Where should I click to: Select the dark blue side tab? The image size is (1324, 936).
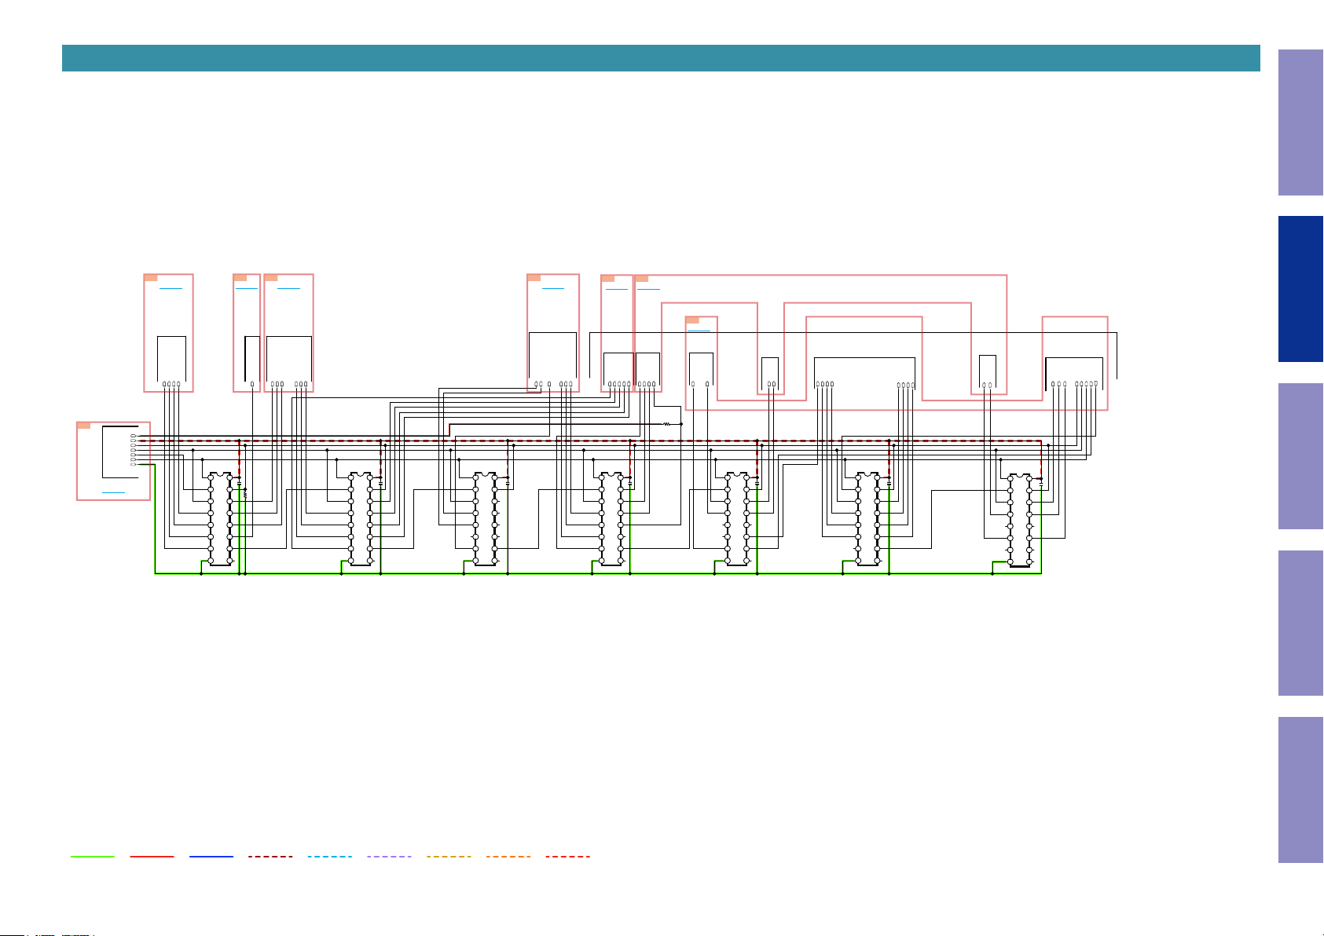(1300, 289)
